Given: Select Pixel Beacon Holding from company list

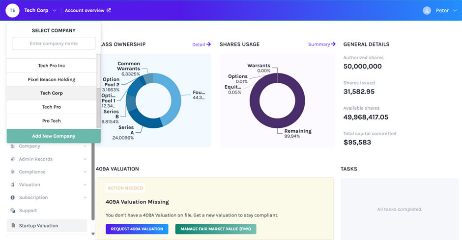Looking at the screenshot, I should coord(52,79).
